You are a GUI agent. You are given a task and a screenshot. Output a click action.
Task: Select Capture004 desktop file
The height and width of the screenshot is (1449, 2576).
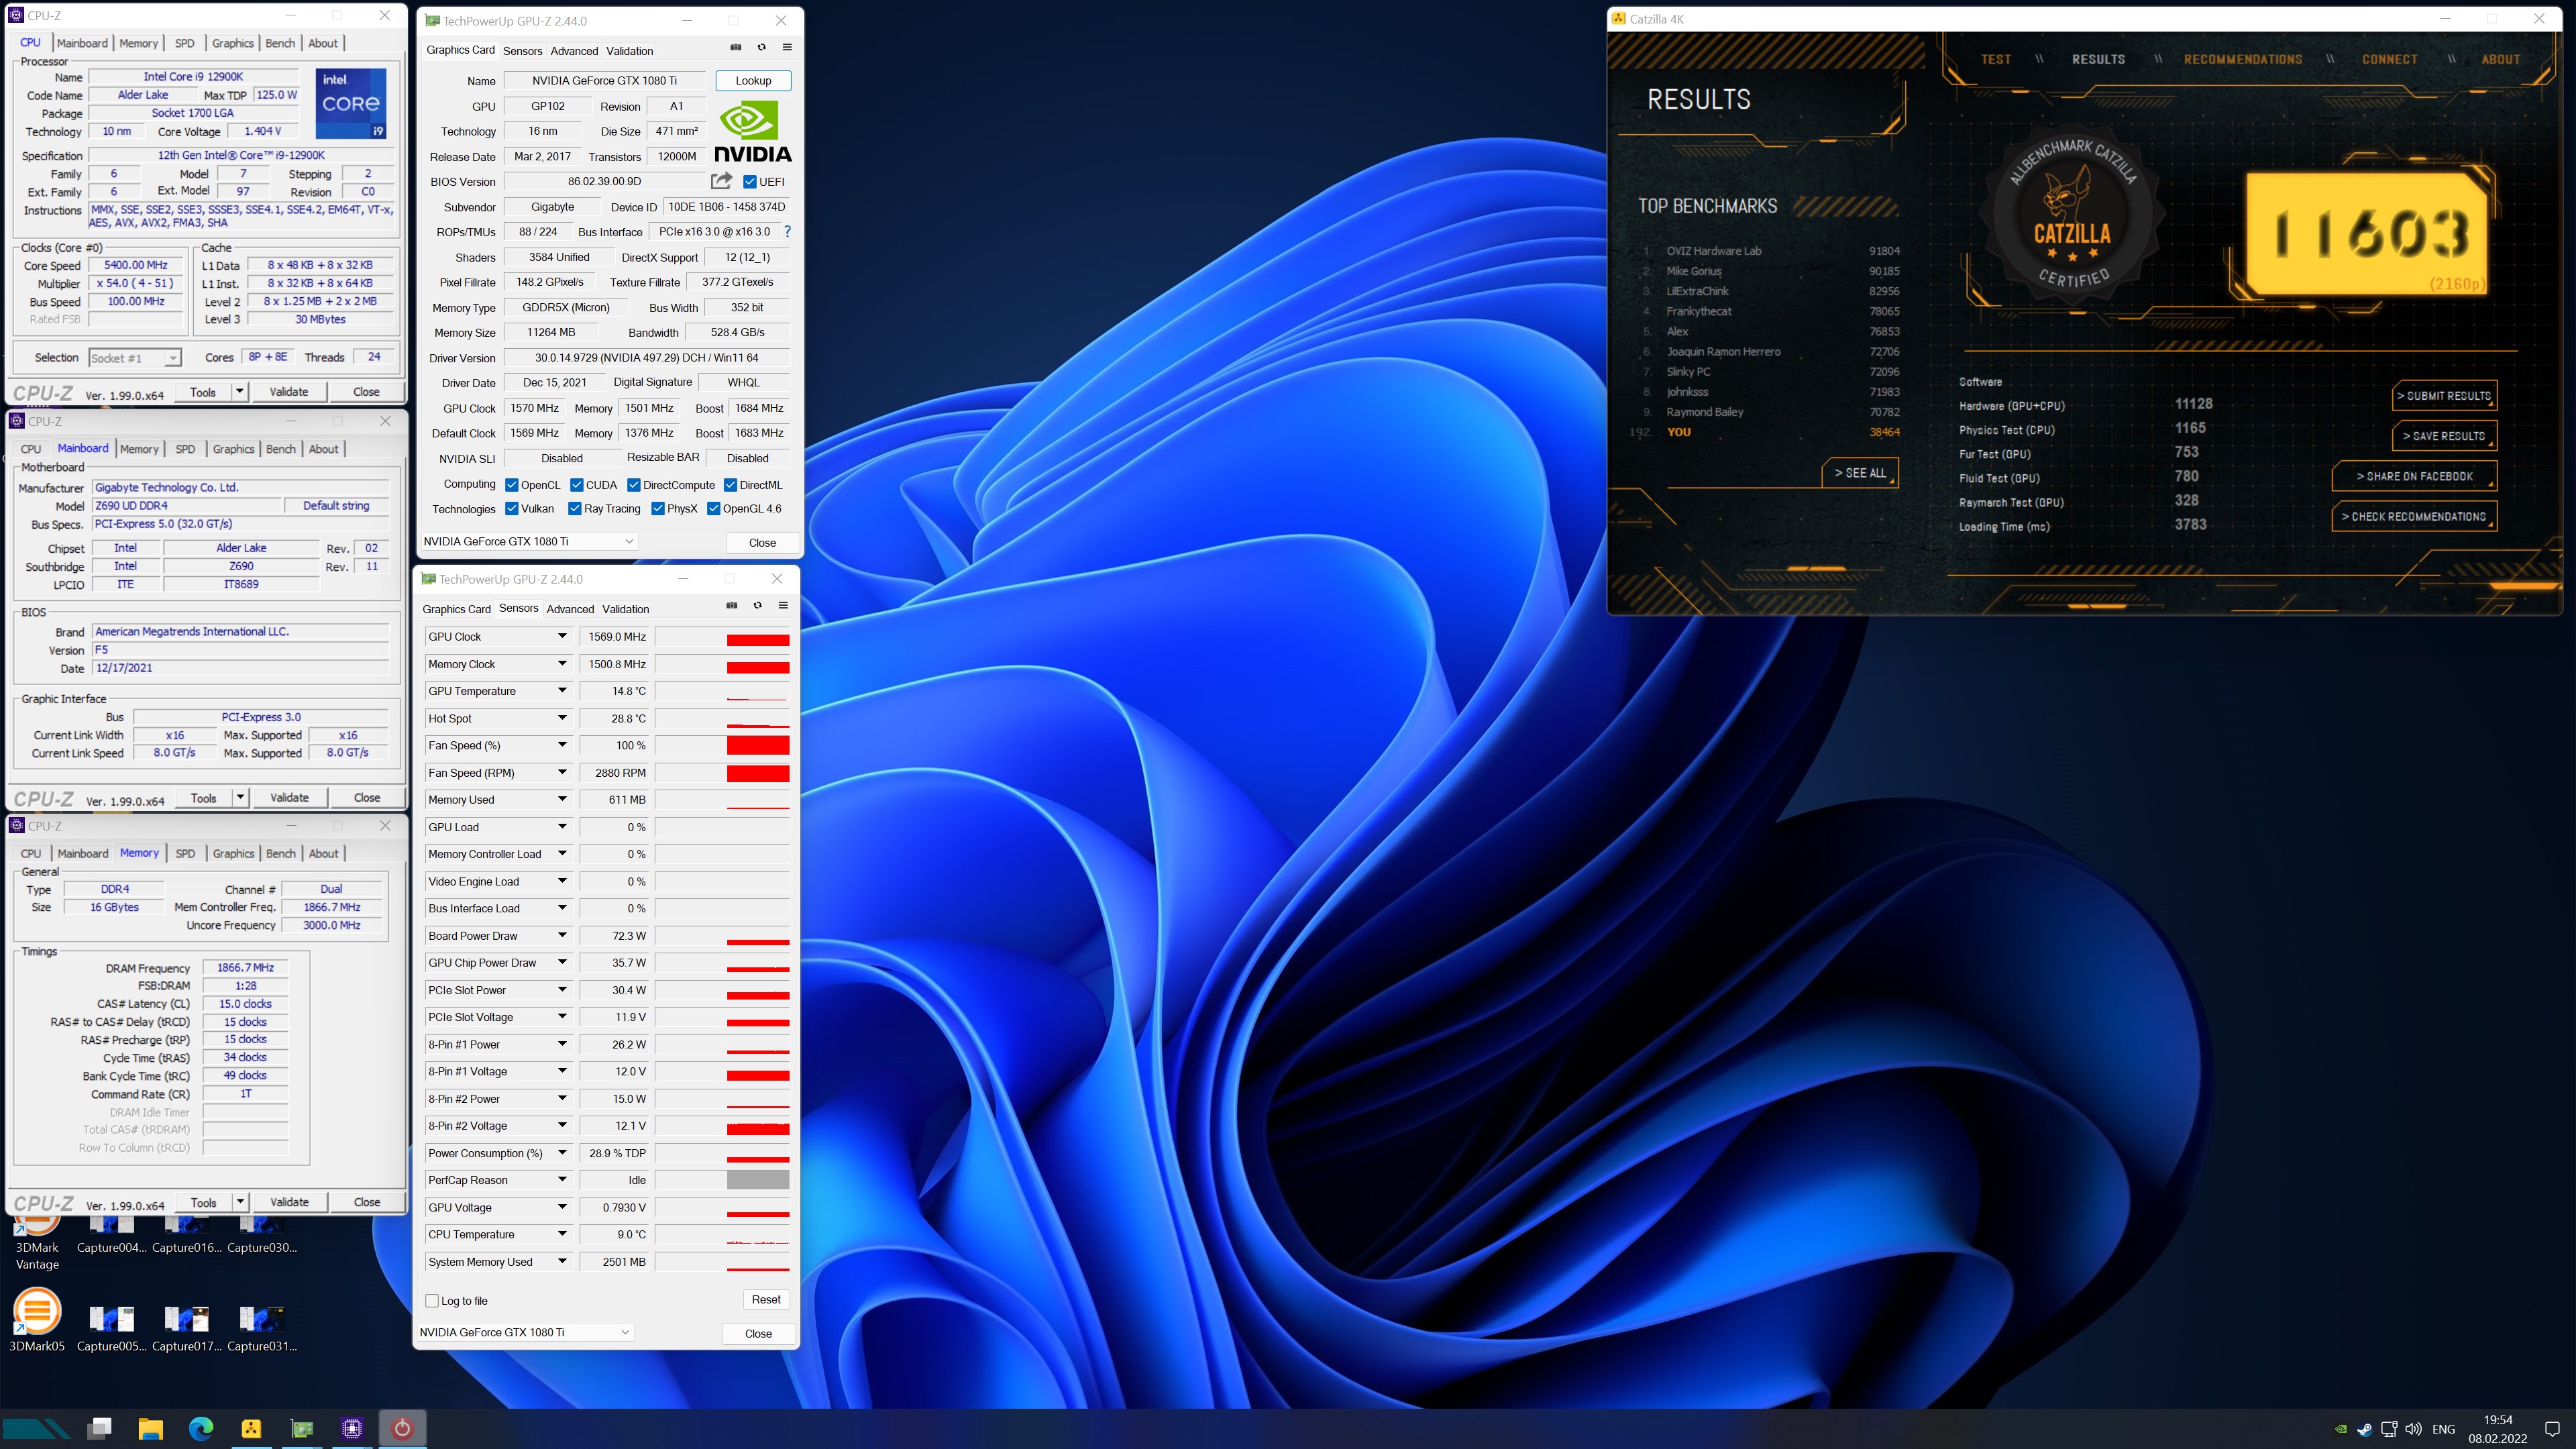tap(111, 1234)
